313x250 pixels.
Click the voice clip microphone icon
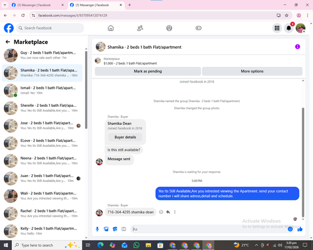coord(97,229)
